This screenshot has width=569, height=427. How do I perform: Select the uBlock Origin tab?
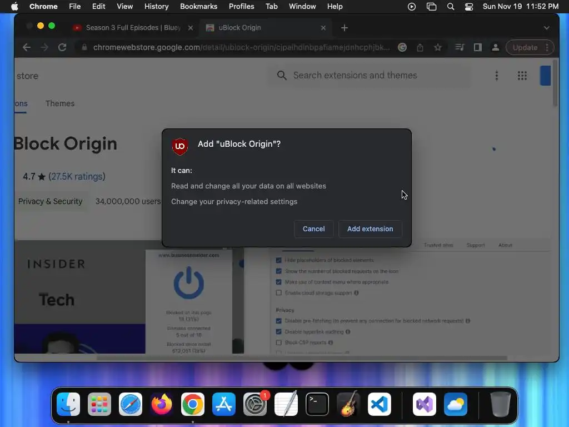[265, 28]
